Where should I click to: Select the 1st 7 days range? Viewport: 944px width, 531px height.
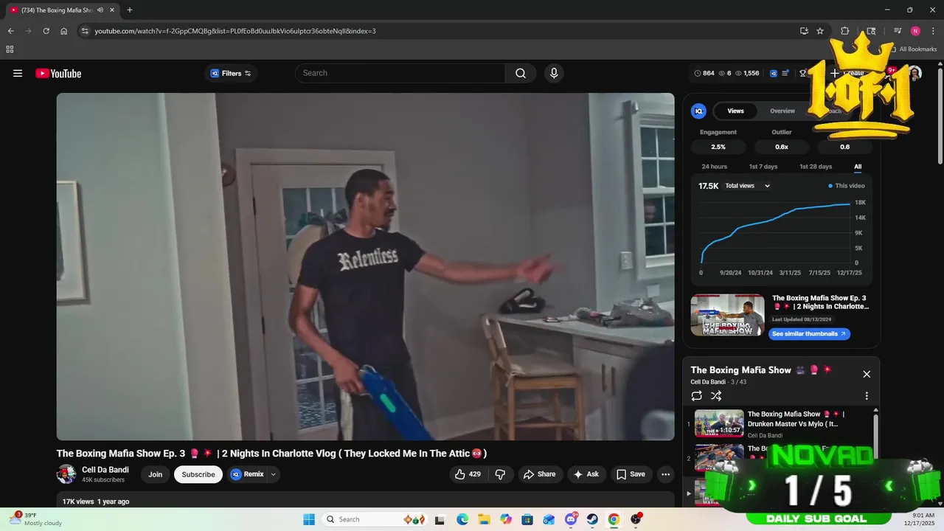763,167
